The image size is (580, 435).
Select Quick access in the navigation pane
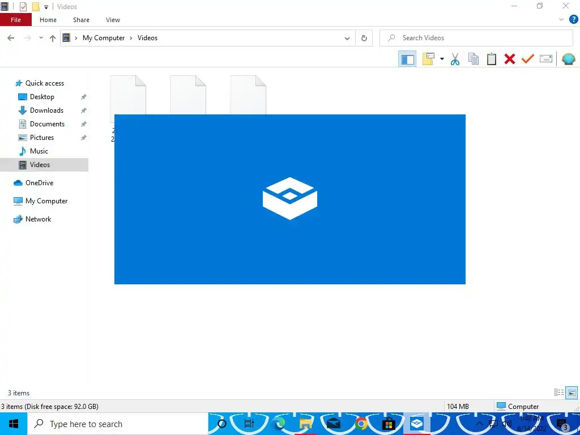click(x=44, y=83)
